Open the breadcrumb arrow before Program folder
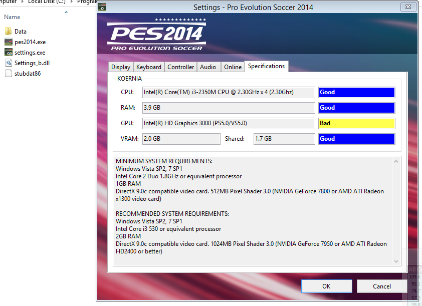 coord(71,2)
